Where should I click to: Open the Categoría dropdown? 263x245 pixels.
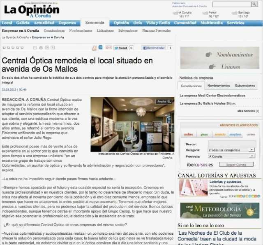231,150
